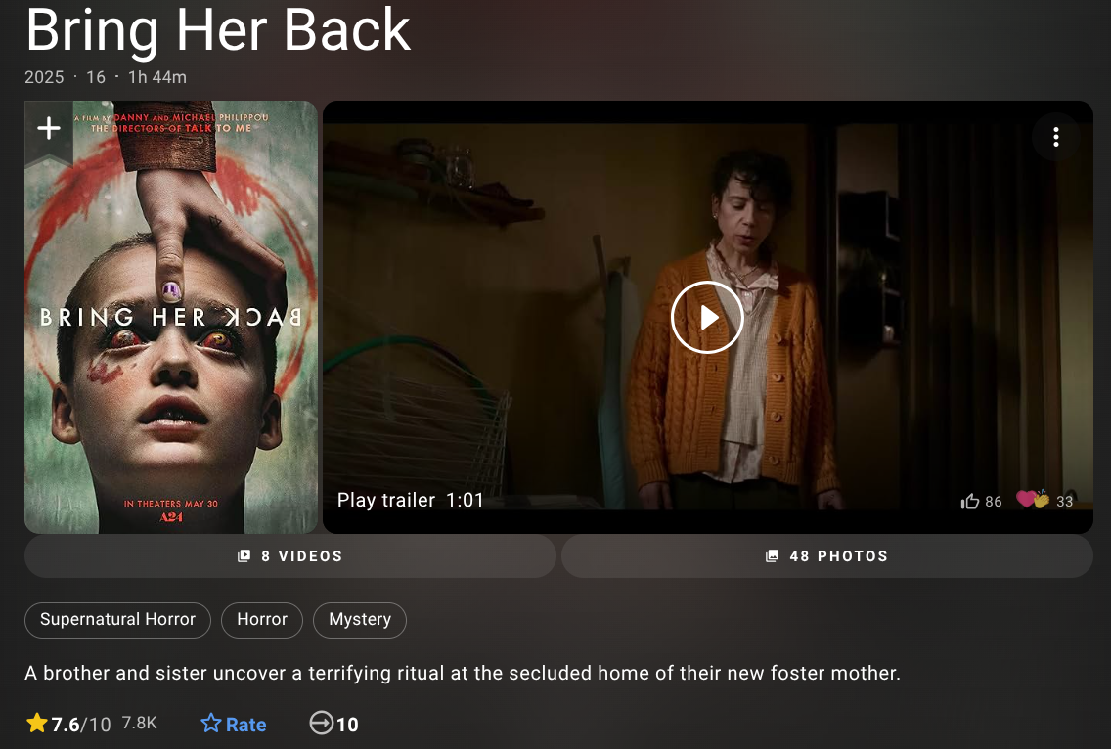Click the 2025 release year link
This screenshot has width=1111, height=749.
click(x=44, y=77)
